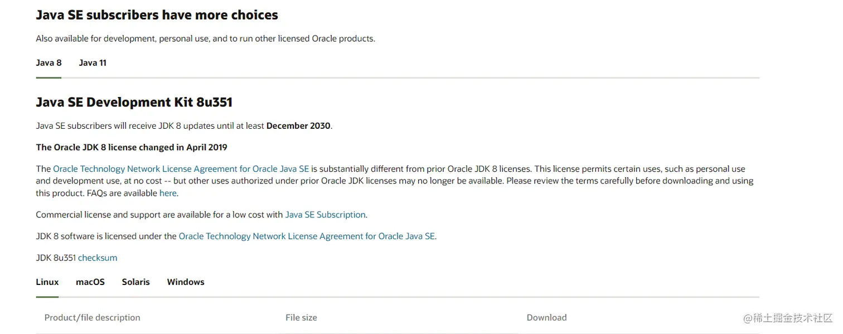Click the "File size" column header

point(301,318)
